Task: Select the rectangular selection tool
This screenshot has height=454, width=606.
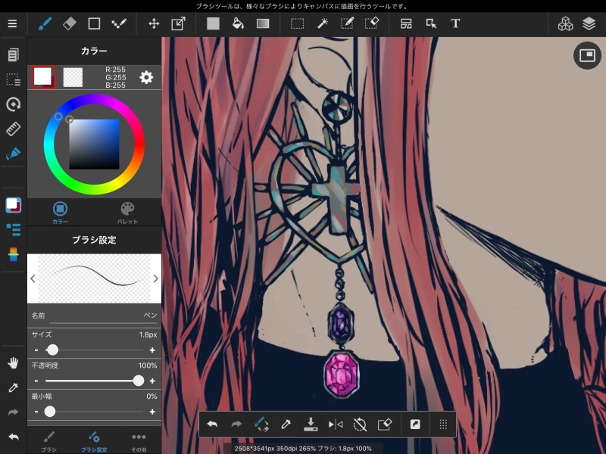Action: (x=297, y=23)
